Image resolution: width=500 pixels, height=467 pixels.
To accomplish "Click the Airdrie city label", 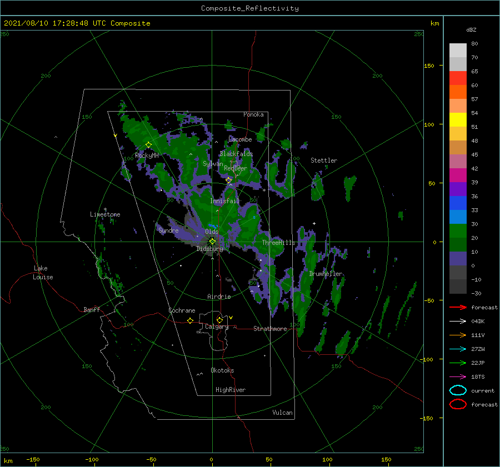I will (x=219, y=297).
